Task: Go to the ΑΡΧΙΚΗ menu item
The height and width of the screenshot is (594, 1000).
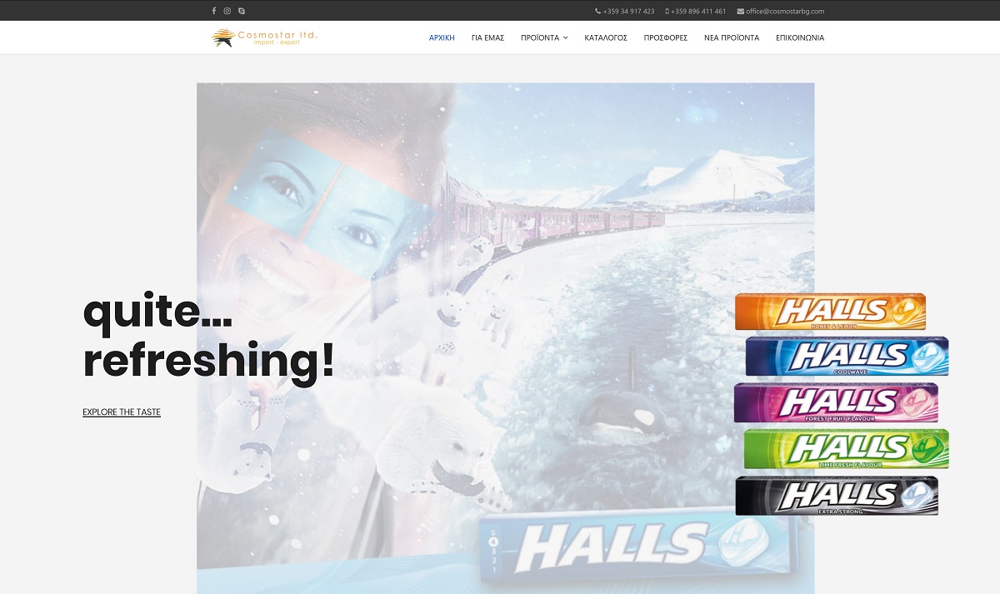Action: 442,37
